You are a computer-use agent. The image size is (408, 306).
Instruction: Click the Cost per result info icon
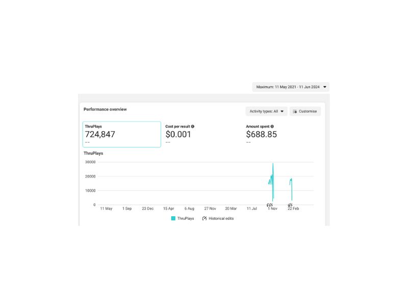193,126
